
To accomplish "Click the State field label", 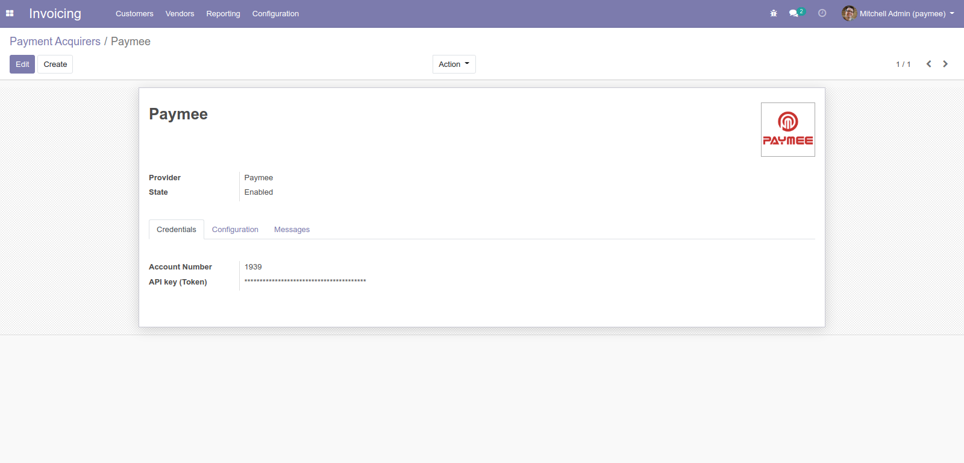I will coord(158,192).
